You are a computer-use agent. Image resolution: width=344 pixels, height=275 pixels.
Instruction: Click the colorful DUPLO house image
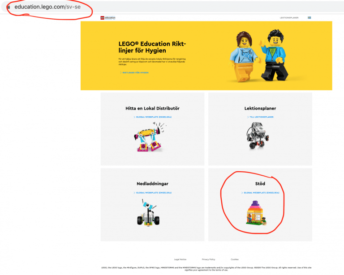point(256,213)
